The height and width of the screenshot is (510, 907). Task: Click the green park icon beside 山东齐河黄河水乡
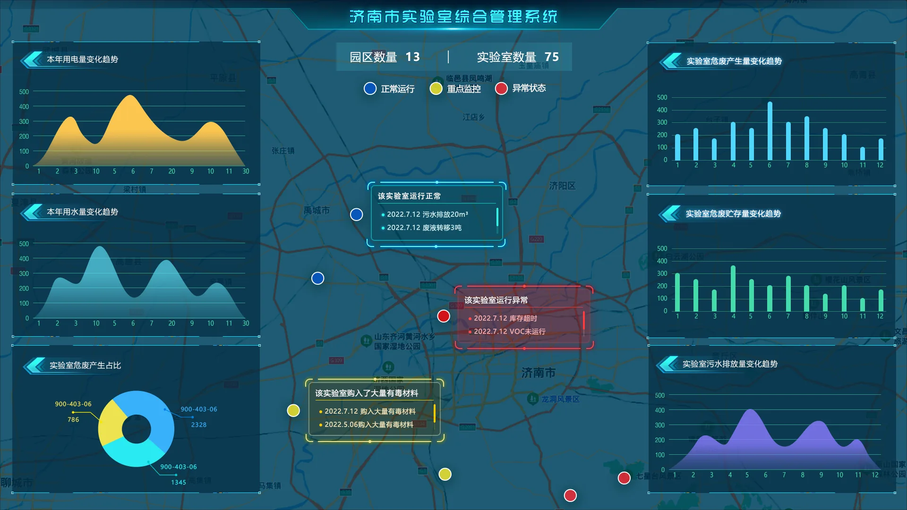pyautogui.click(x=366, y=340)
